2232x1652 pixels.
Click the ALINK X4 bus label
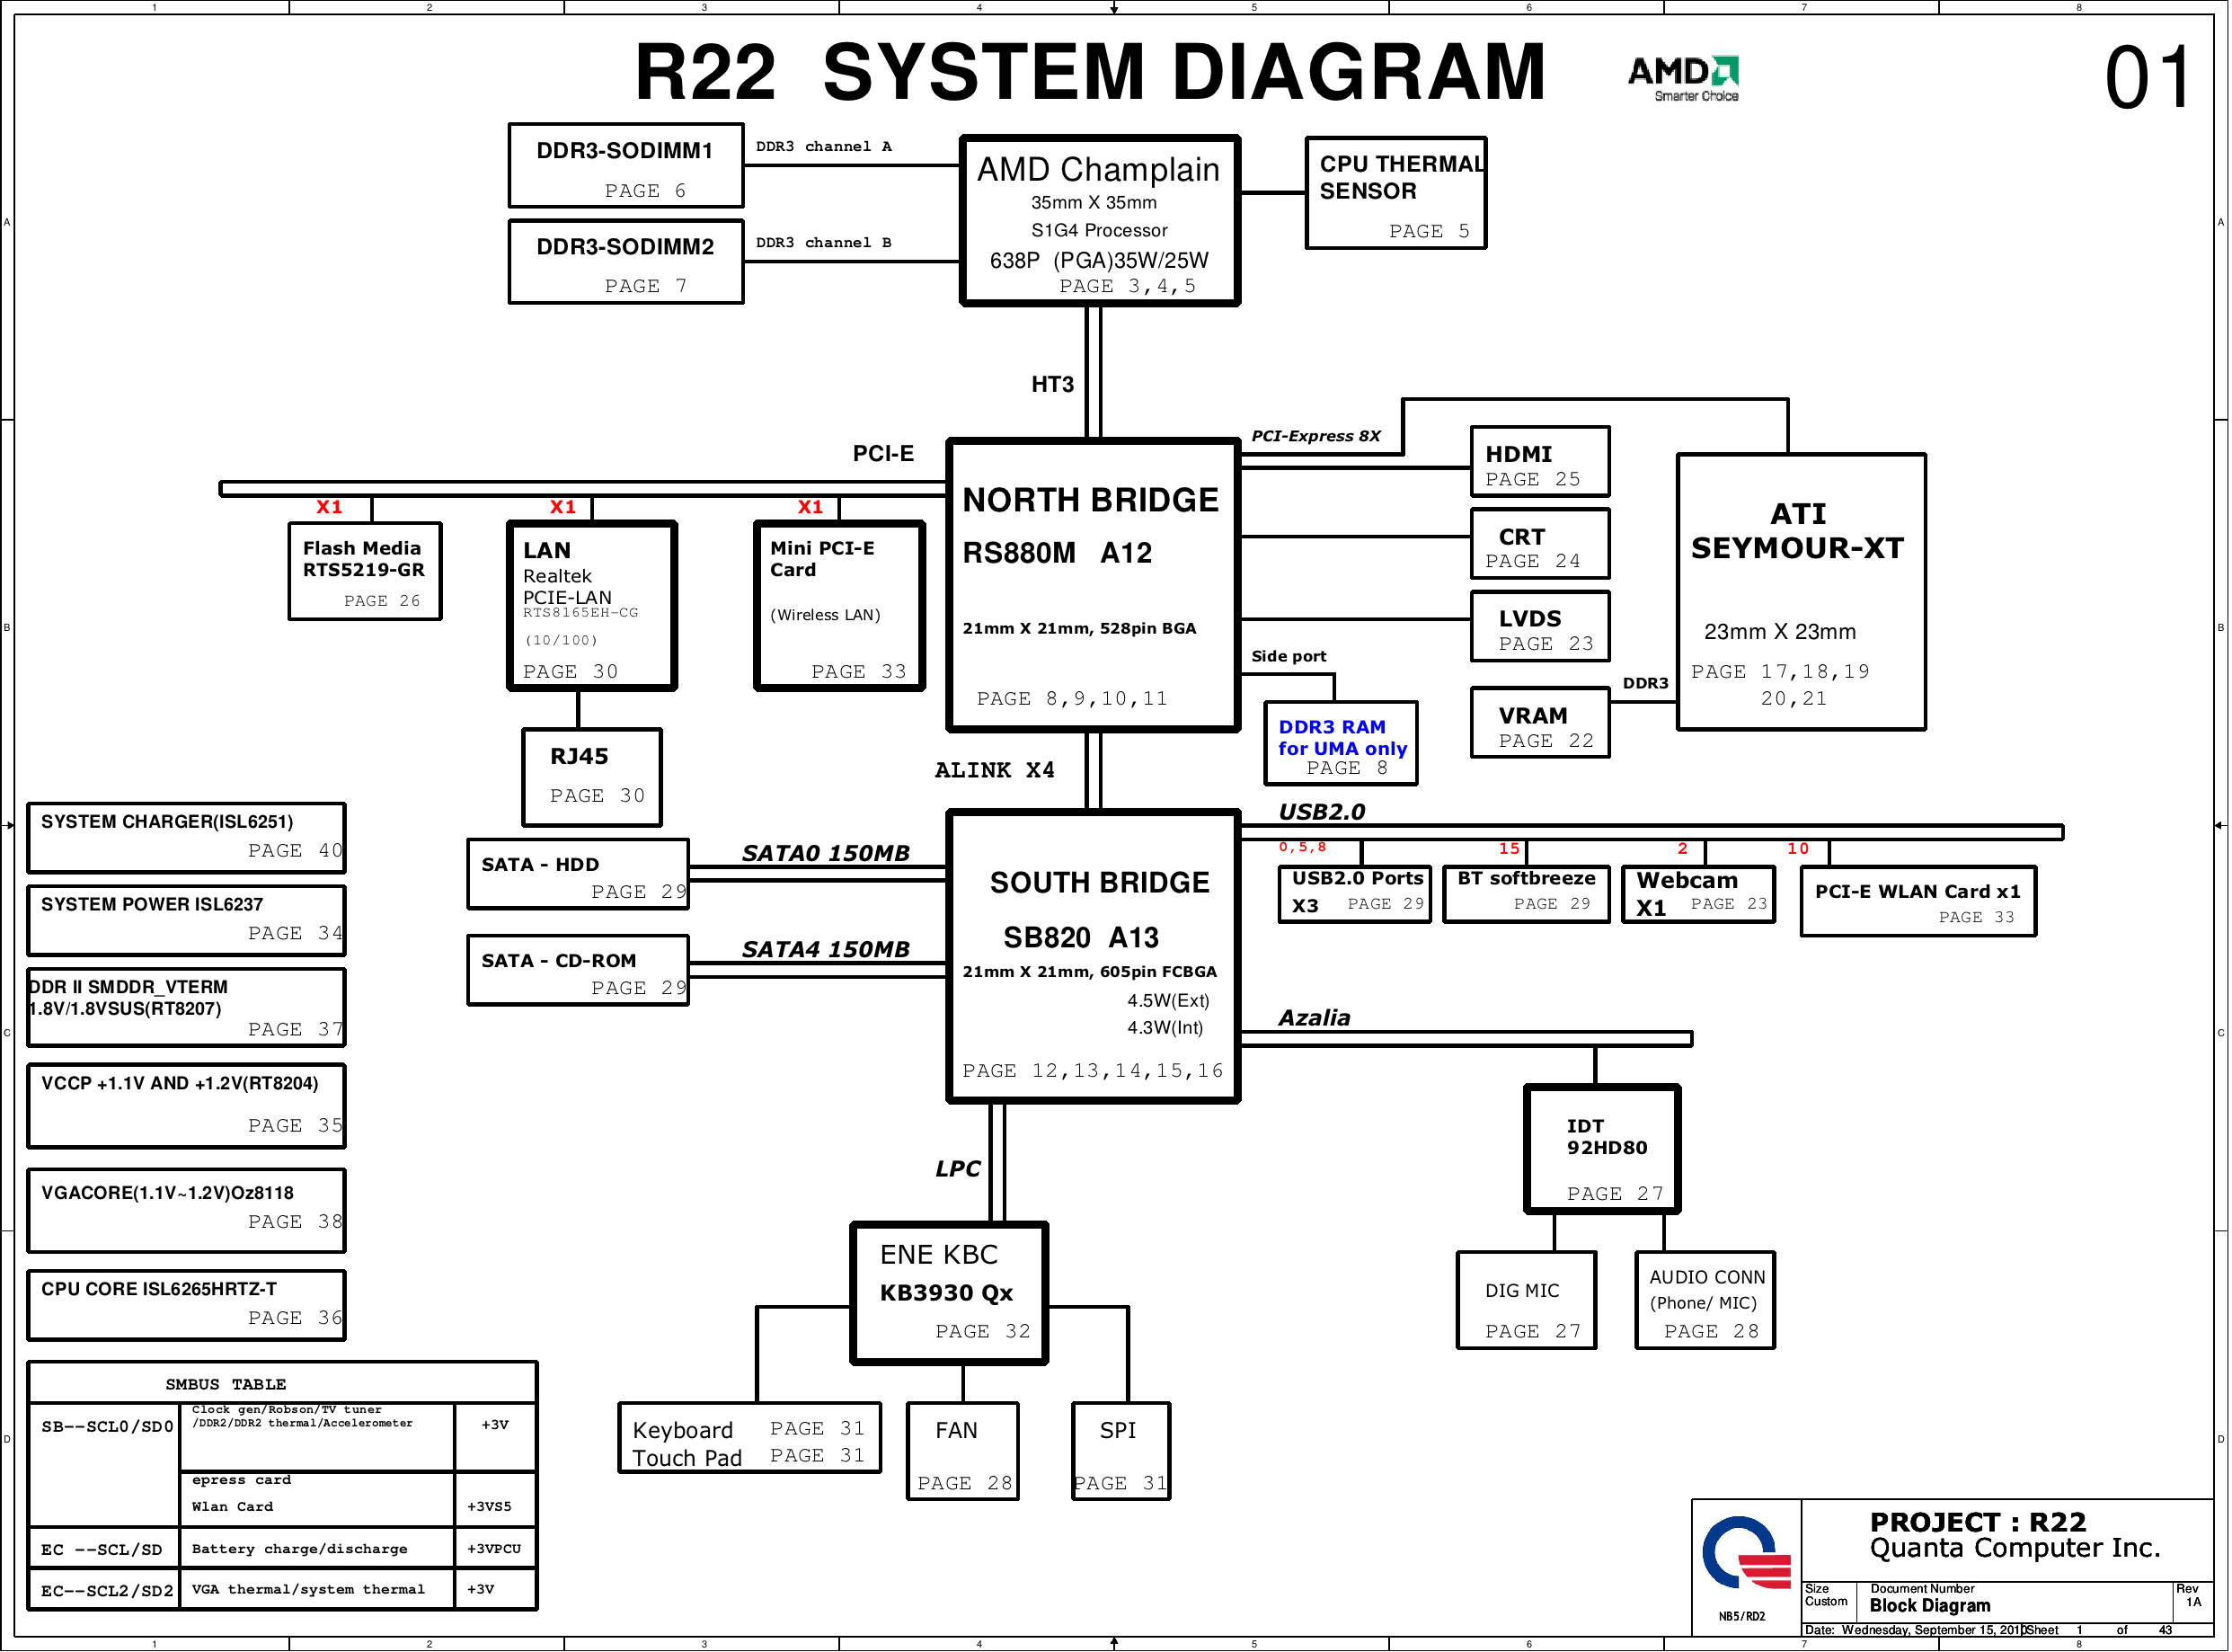coord(996,770)
